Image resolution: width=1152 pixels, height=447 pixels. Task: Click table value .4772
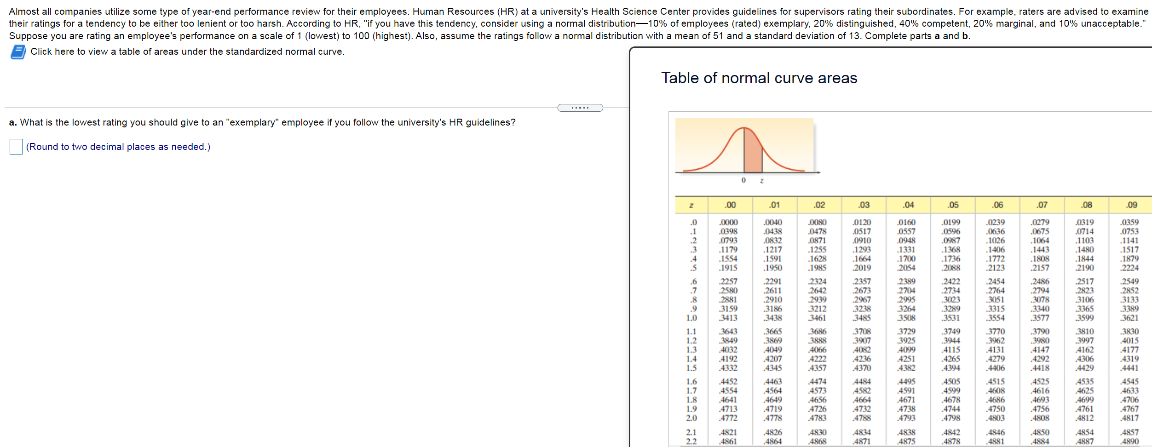[x=729, y=418]
